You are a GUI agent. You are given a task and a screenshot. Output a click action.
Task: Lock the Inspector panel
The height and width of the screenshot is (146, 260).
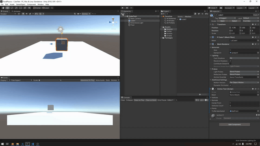pyautogui.click(x=256, y=11)
